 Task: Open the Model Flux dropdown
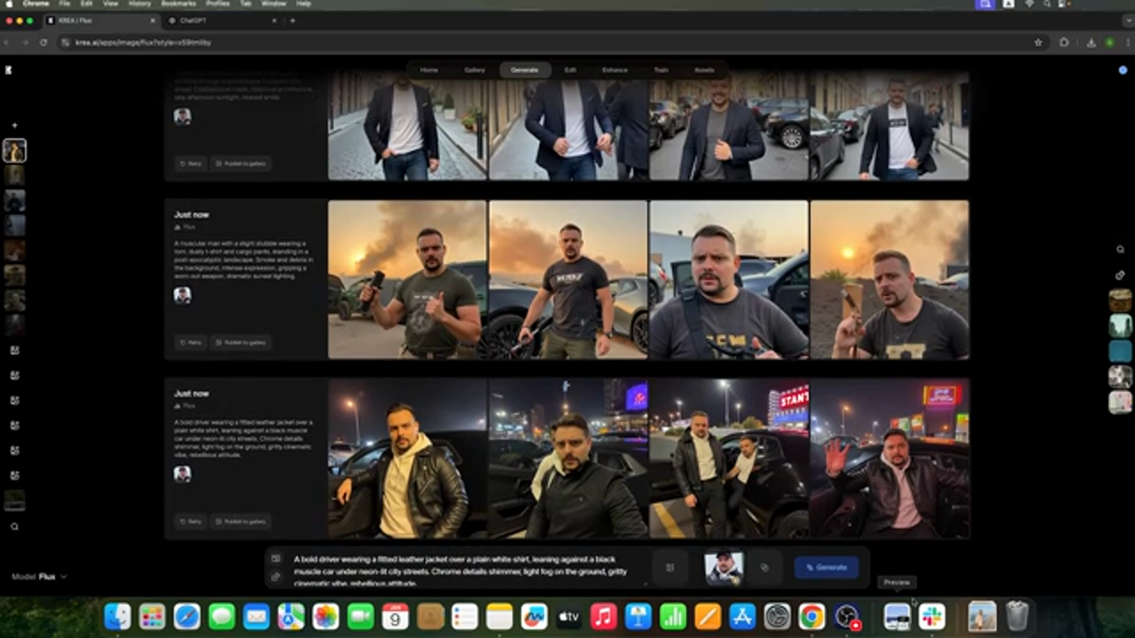(39, 577)
